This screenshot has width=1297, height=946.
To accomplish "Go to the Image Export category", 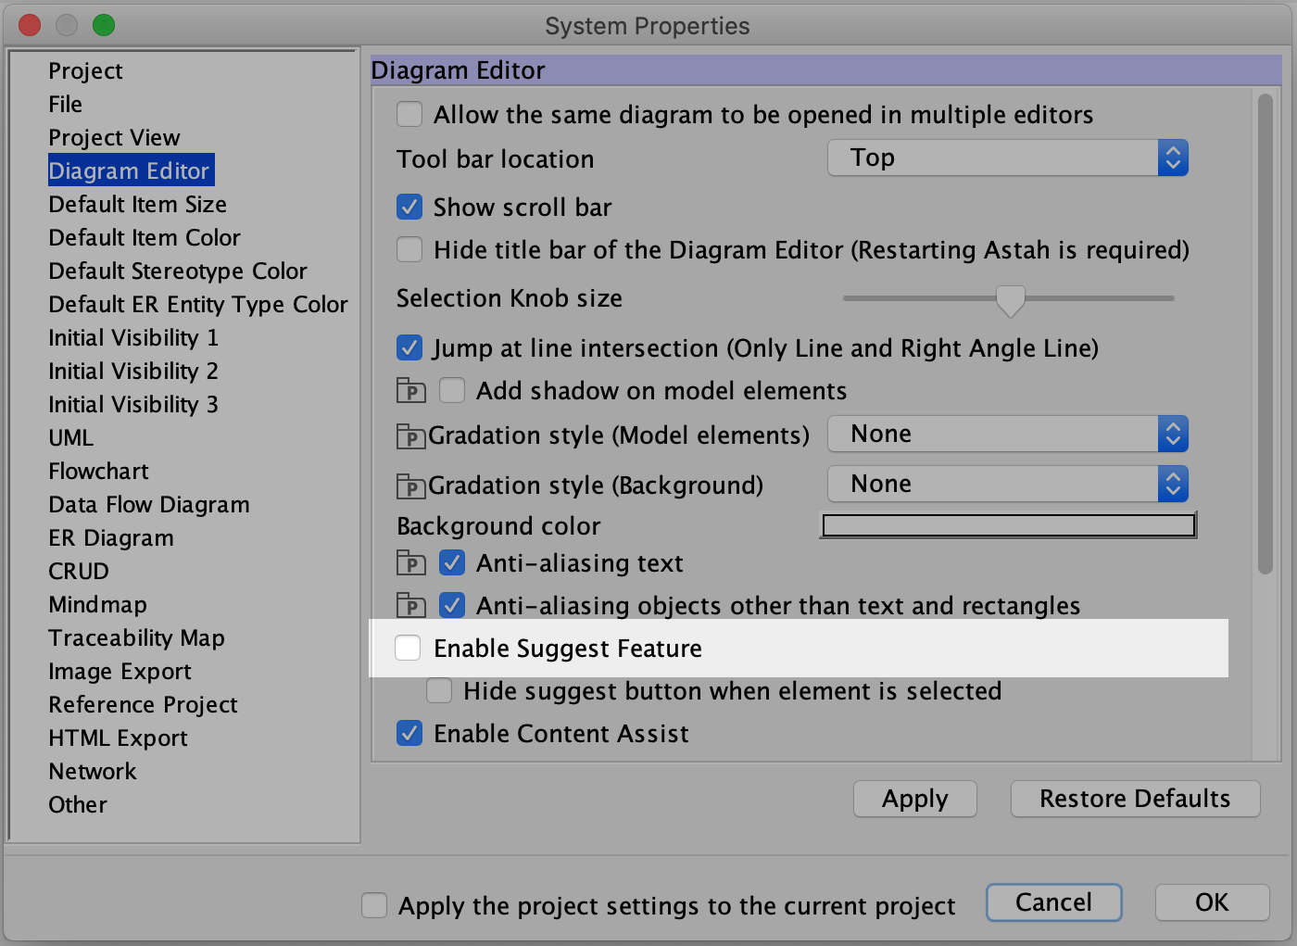I will tap(120, 672).
